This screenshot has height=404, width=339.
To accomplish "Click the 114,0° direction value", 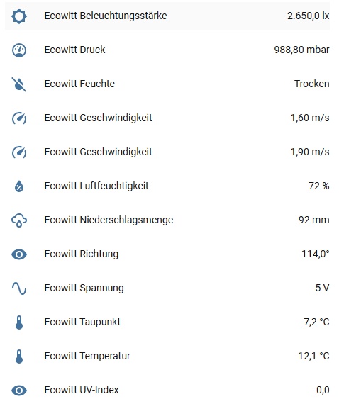I will coord(316,254).
